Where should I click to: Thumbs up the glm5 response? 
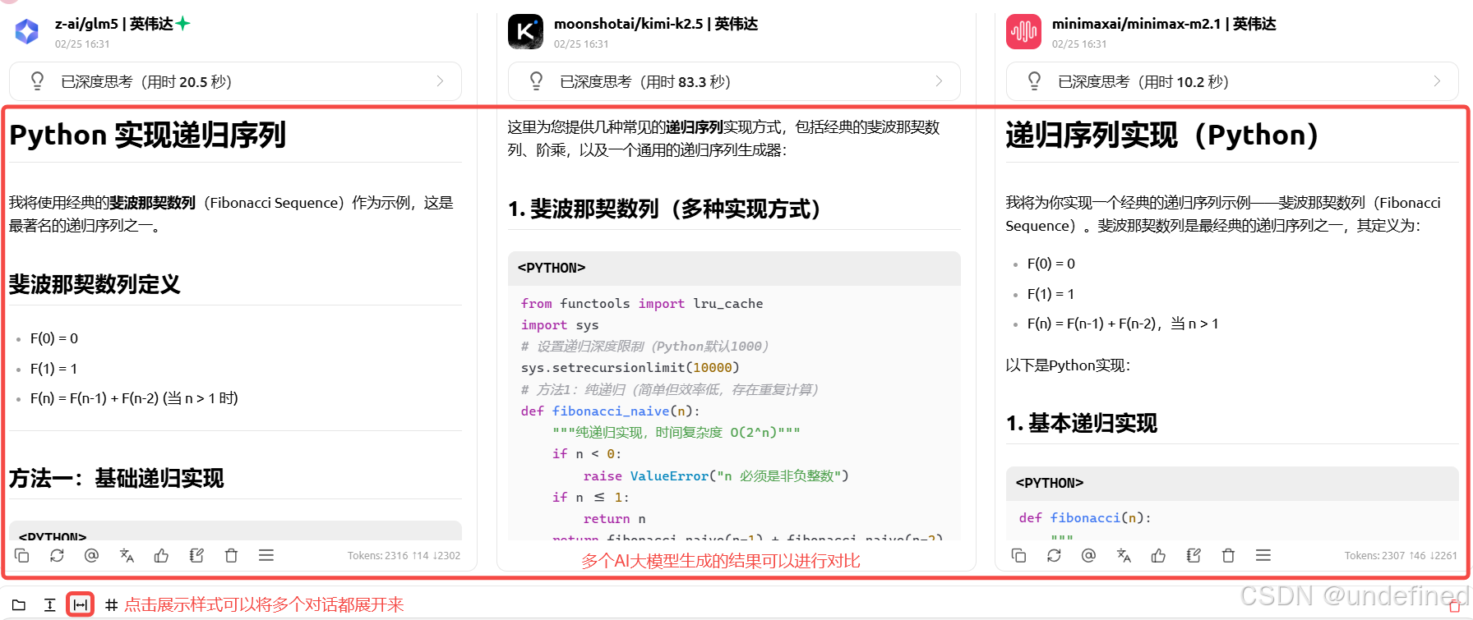click(161, 556)
